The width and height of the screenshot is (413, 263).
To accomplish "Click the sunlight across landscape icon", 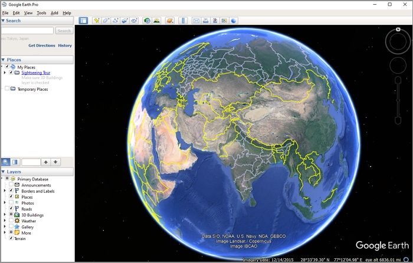I will [156, 21].
